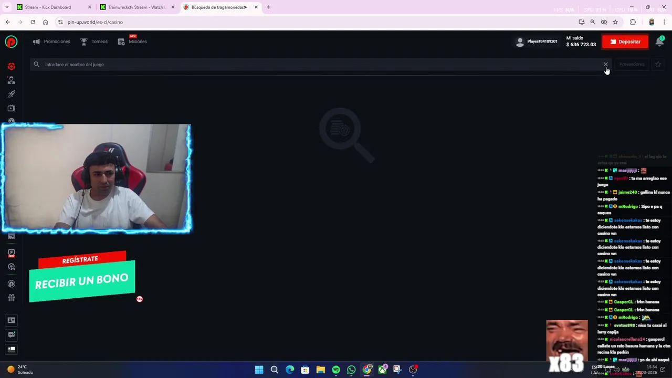This screenshot has width=672, height=378.
Task: Open the support chat sidebar button
Action: coord(11,334)
